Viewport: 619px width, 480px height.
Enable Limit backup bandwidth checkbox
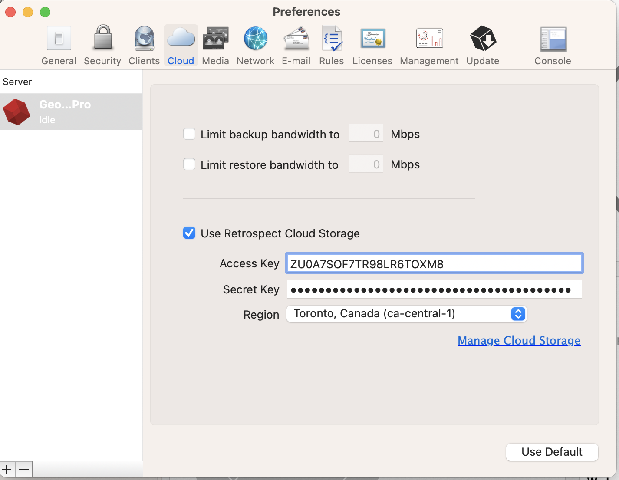point(189,134)
